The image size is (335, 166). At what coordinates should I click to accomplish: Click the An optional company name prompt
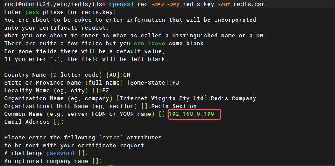[53, 161]
